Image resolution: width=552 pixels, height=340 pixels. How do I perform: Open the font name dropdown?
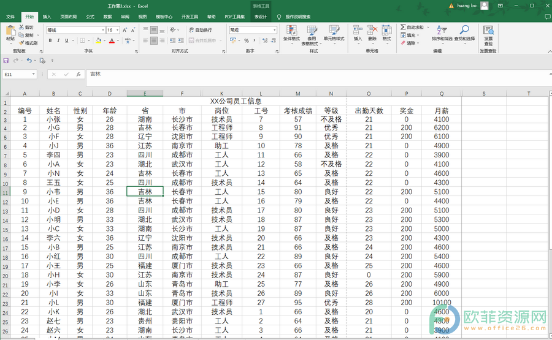coord(103,30)
